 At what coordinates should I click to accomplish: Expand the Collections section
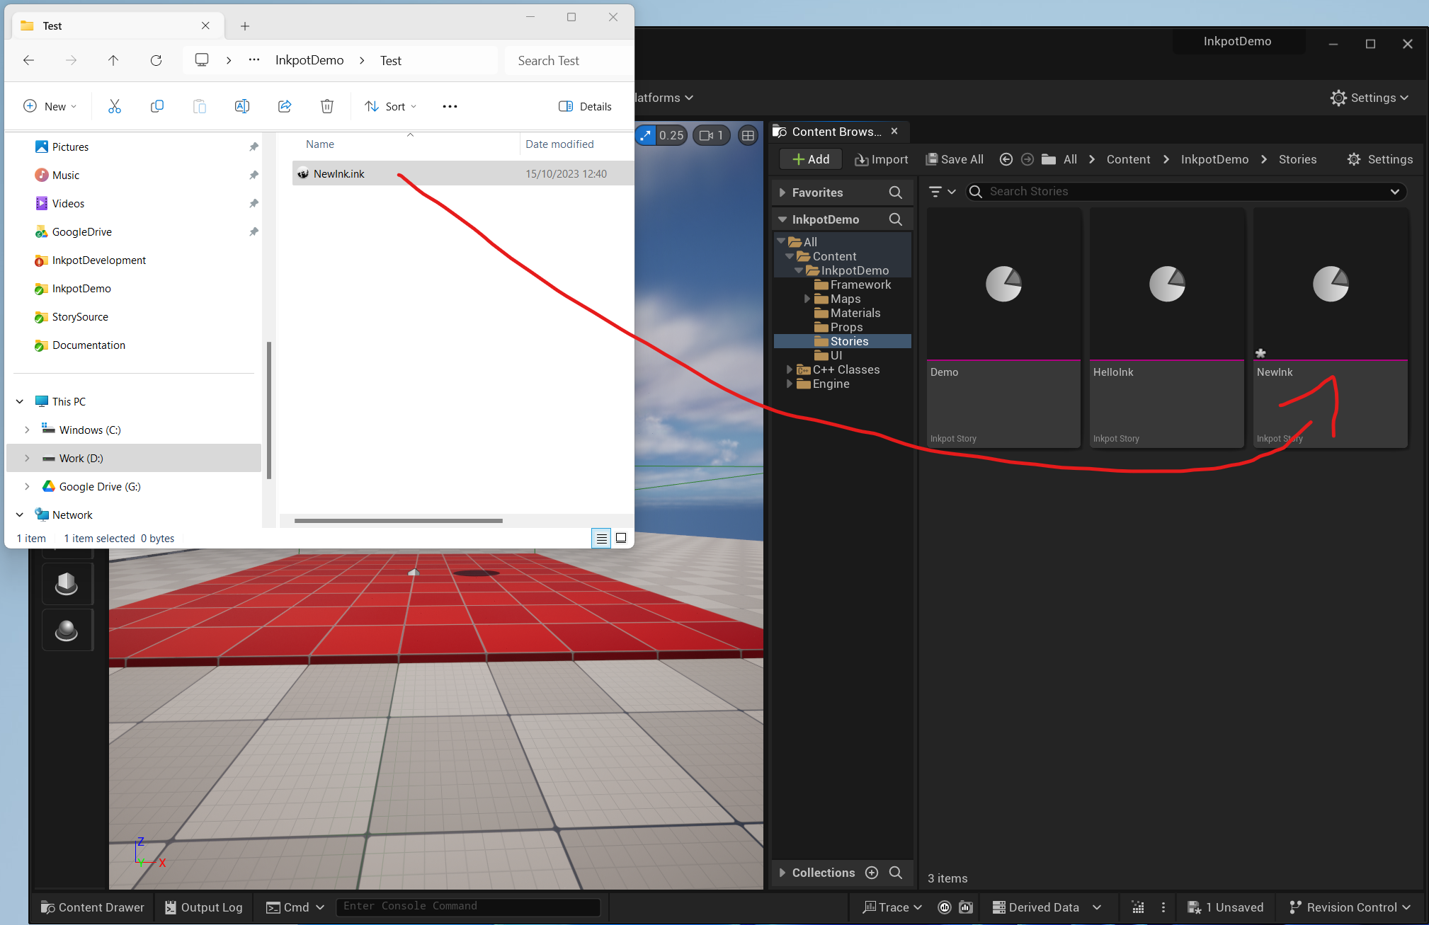click(782, 873)
